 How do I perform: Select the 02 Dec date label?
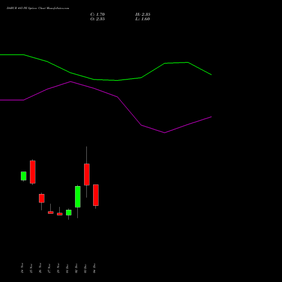click(x=76, y=268)
